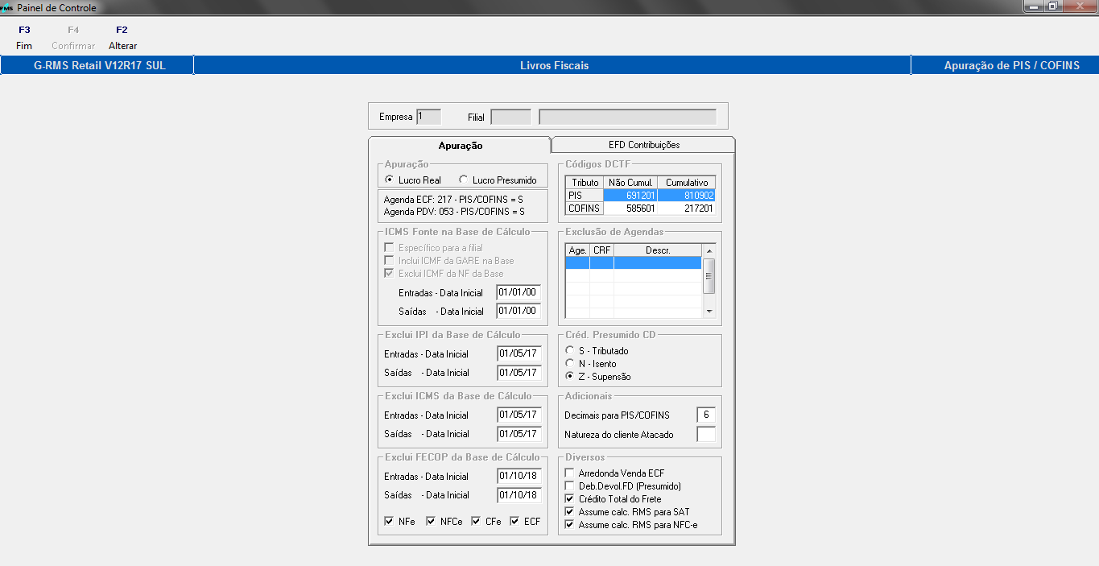Switch to the Apuração tab
1099x566 pixels.
[460, 146]
